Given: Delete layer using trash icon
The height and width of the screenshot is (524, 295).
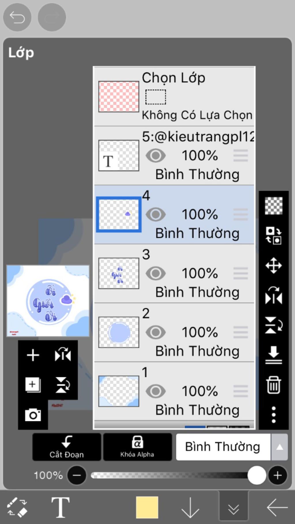Looking at the screenshot, I should (x=273, y=385).
